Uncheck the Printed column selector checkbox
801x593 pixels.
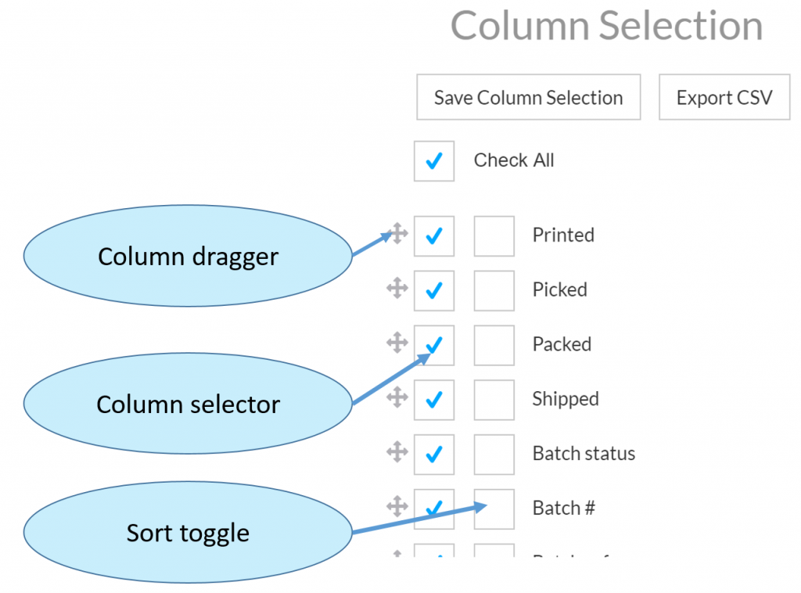point(434,236)
